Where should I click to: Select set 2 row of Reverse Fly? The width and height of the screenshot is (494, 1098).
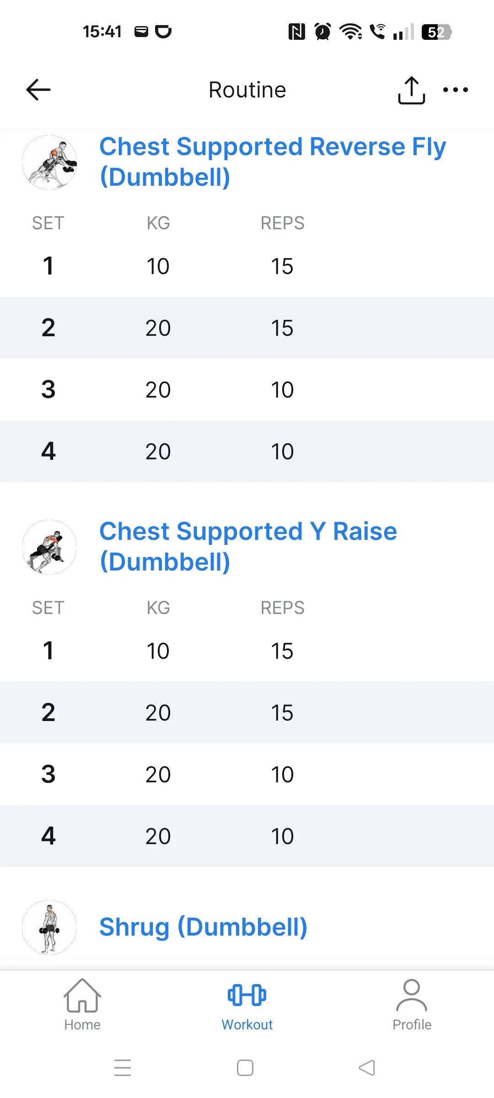pyautogui.click(x=247, y=328)
